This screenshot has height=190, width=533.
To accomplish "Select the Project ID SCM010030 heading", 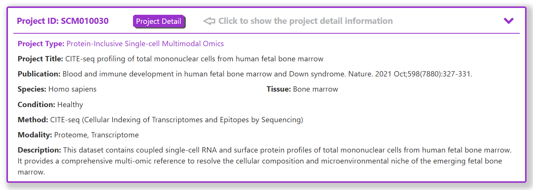I will pyautogui.click(x=63, y=21).
